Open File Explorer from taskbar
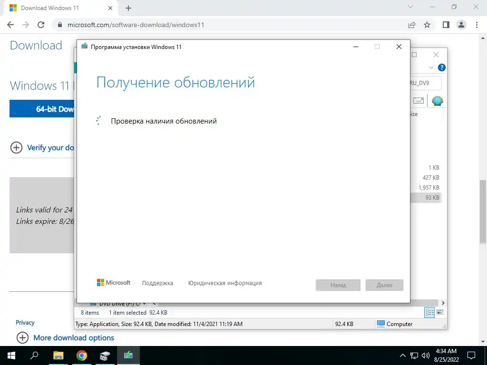This screenshot has height=365, width=487. [58, 355]
